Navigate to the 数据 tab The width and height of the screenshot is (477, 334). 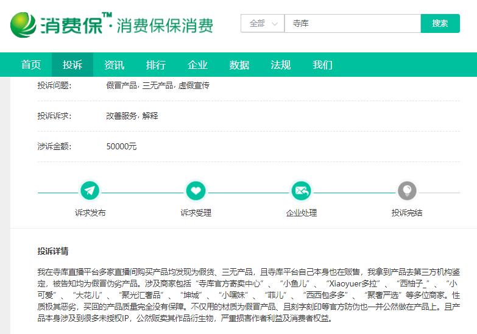(239, 65)
